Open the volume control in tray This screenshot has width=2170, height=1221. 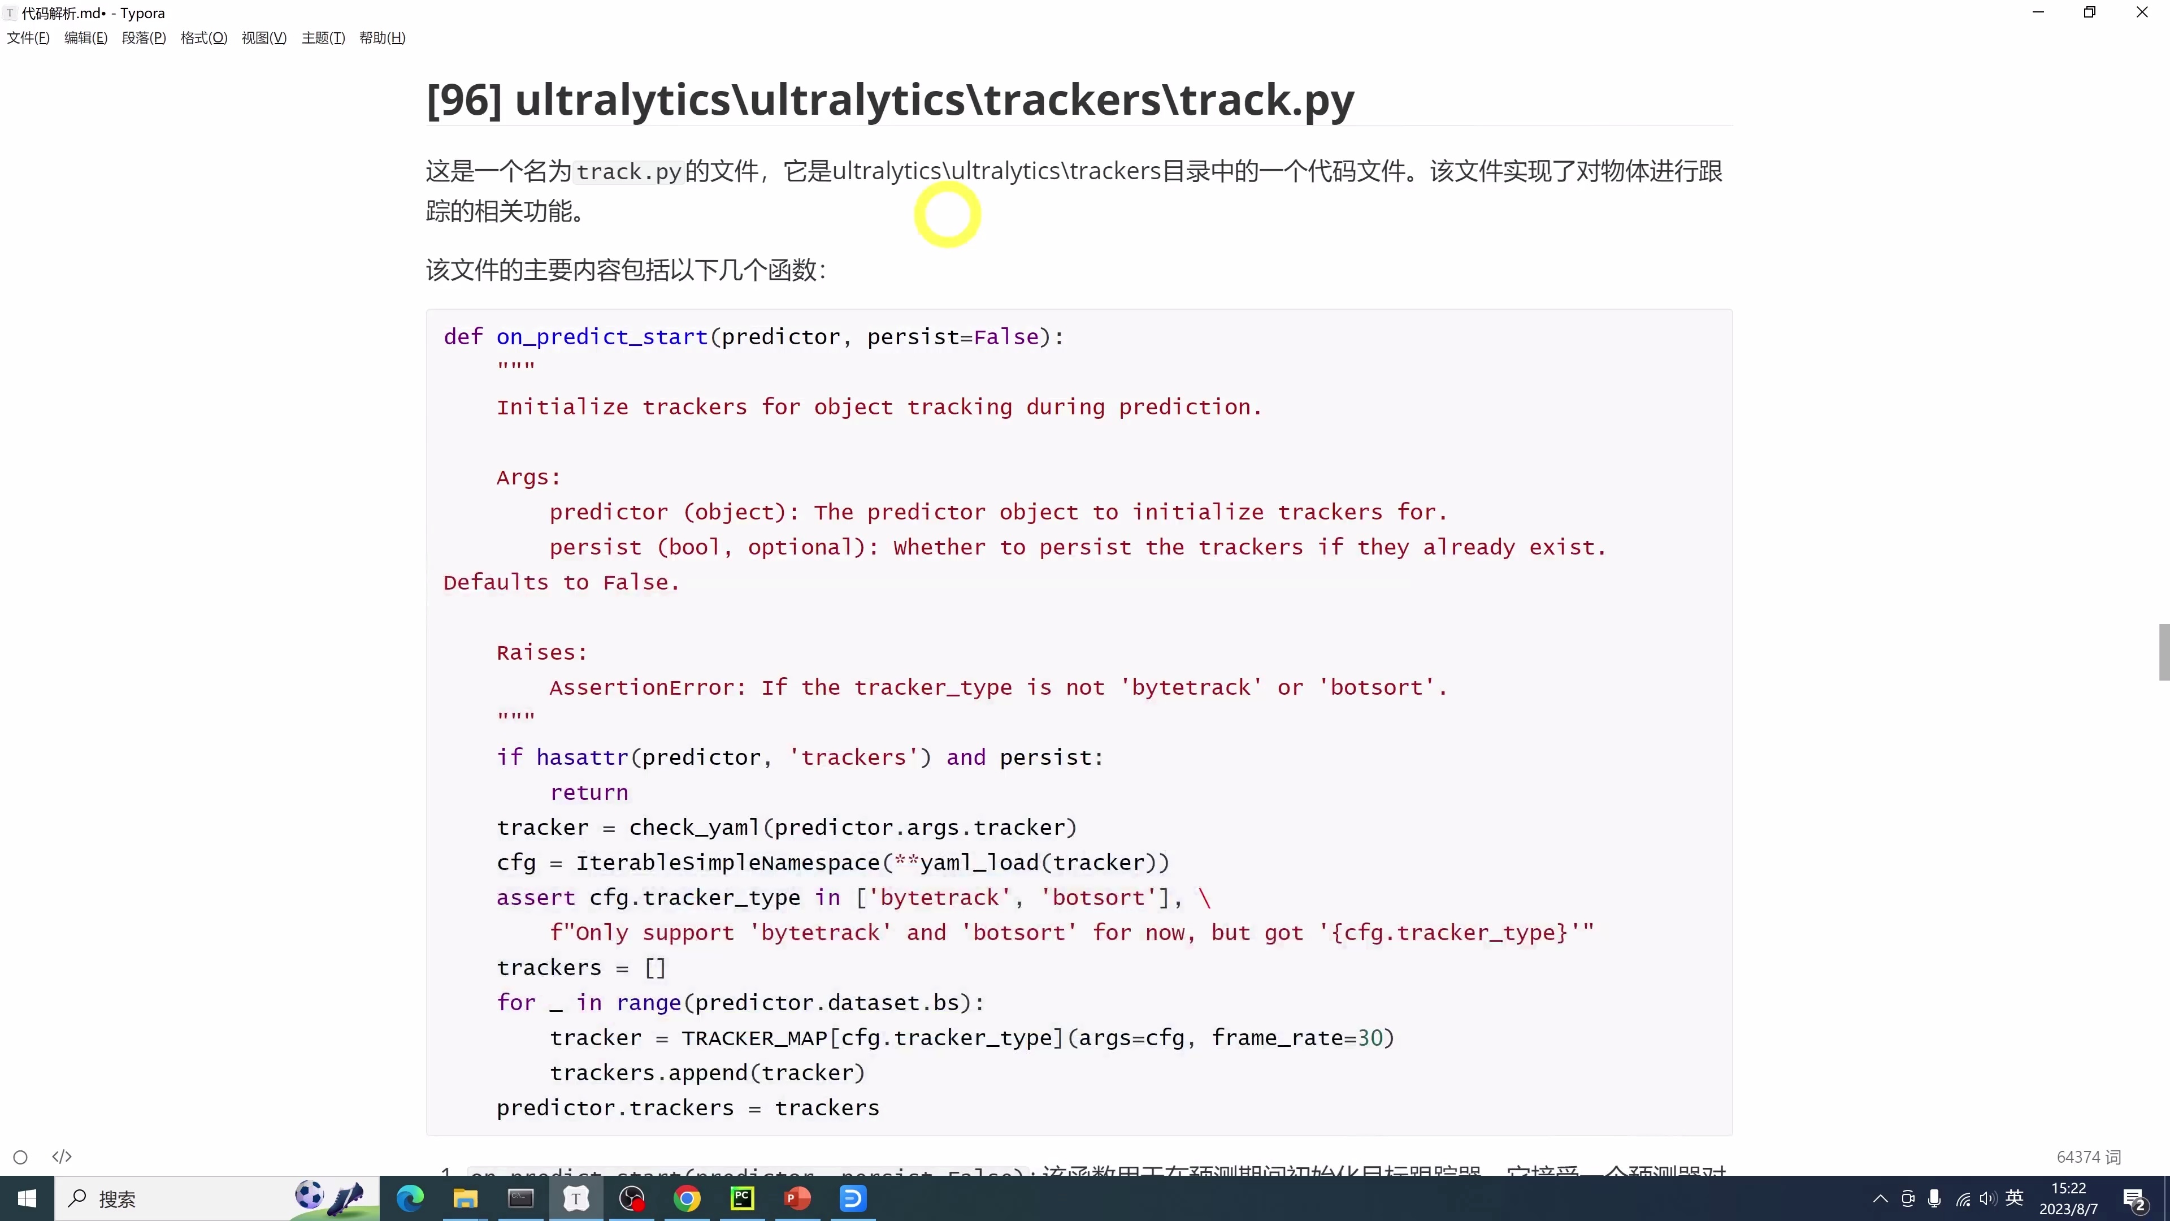(x=1988, y=1198)
